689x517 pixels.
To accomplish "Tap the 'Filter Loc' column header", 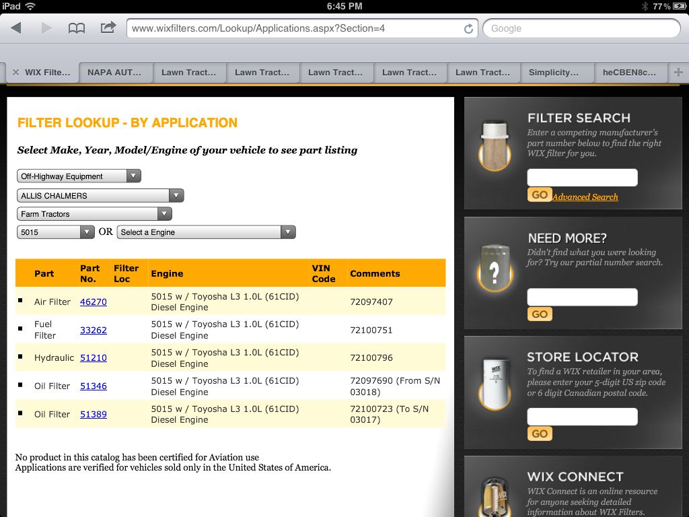I will click(x=126, y=273).
